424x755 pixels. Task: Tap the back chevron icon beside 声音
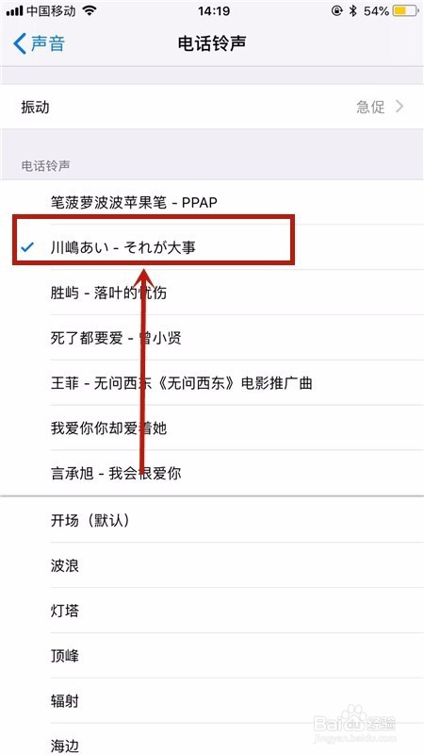coord(20,43)
